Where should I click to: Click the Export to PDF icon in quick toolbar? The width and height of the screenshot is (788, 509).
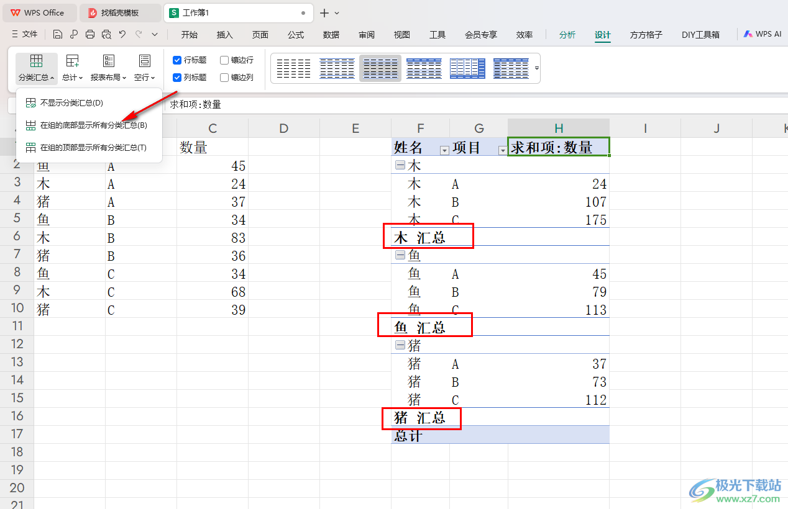click(x=74, y=35)
